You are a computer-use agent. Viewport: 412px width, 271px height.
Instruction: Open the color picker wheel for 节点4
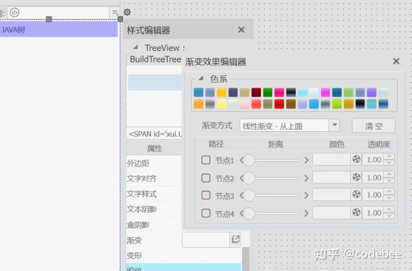[x=356, y=213]
